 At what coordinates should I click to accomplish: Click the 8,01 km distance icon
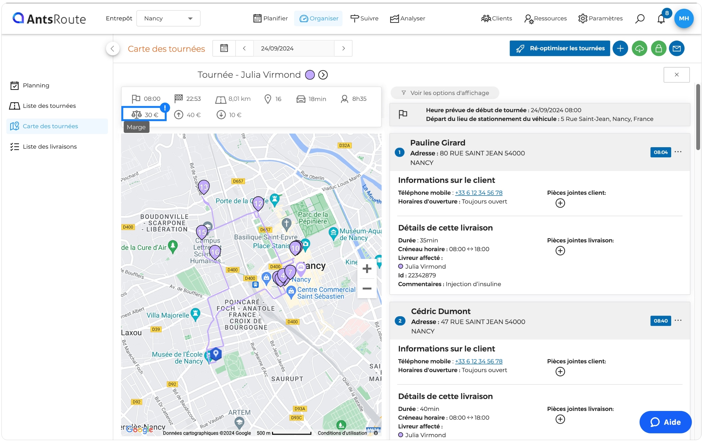point(221,100)
